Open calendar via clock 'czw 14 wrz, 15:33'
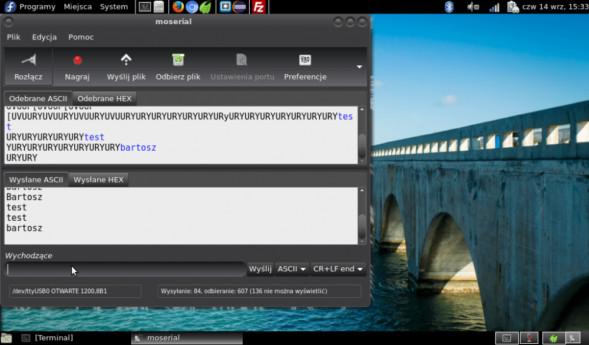 pyautogui.click(x=555, y=6)
